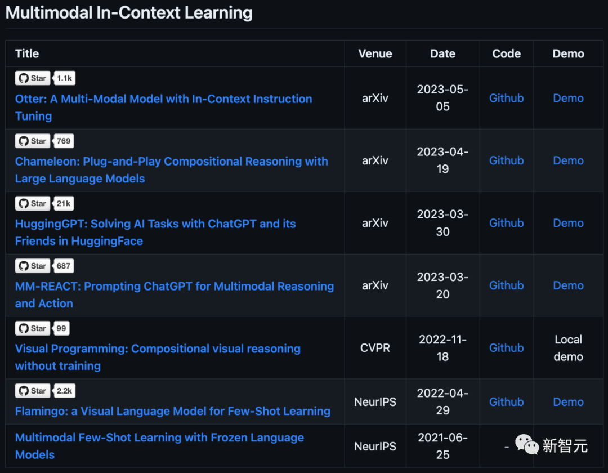Open the HuggingGPT paper link
This screenshot has width=608, height=473.
[155, 224]
